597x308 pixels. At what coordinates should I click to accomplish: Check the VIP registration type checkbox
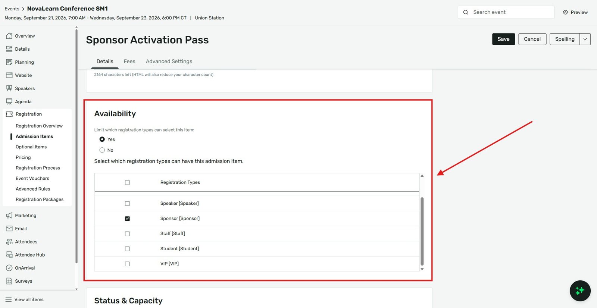click(x=127, y=264)
